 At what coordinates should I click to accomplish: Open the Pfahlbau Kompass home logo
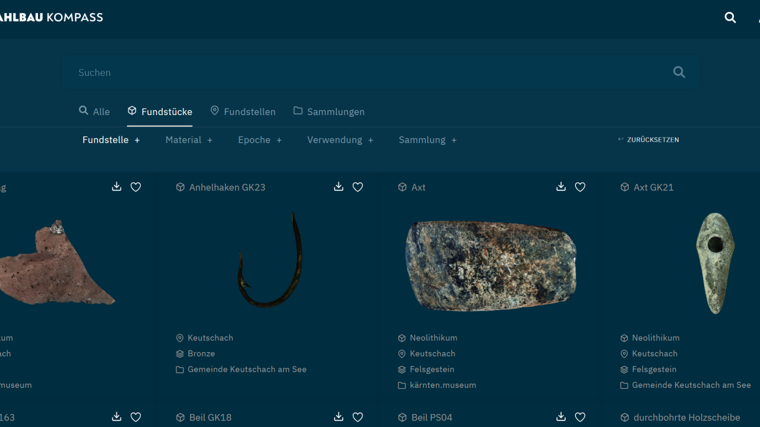(x=52, y=17)
